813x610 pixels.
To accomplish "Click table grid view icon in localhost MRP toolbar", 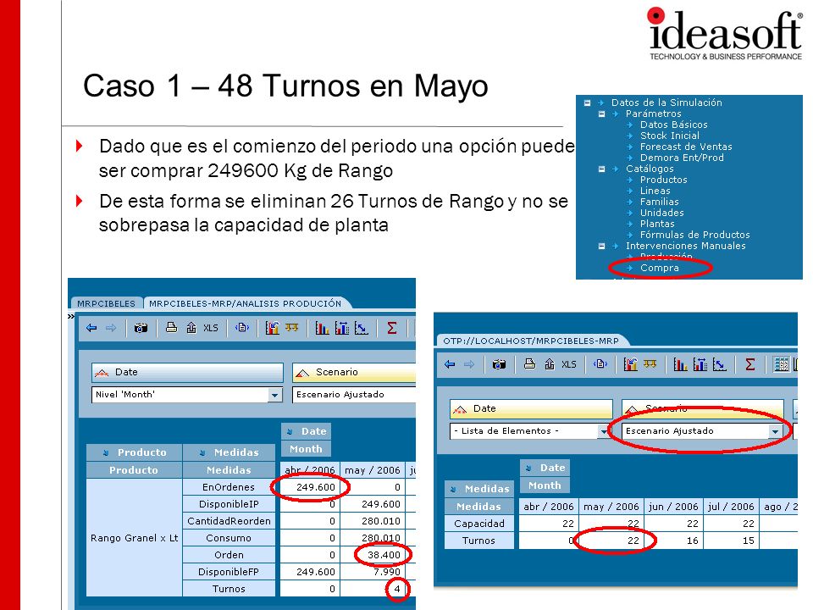I will pyautogui.click(x=781, y=364).
